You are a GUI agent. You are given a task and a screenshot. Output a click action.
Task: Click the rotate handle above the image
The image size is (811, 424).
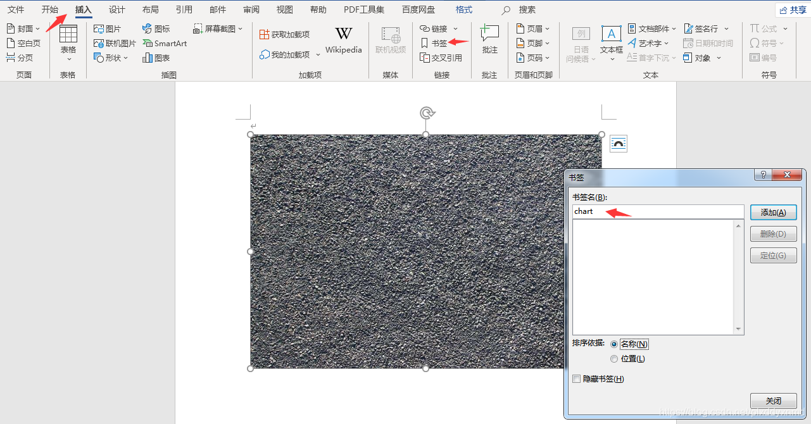[x=427, y=113]
